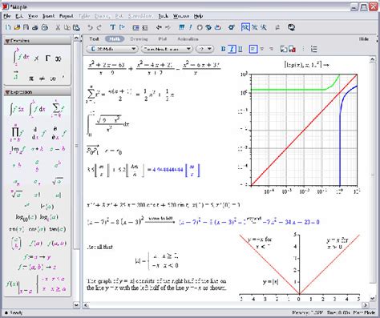380x318 pixels.
Task: Click the save file icon
Action: pos(26,27)
